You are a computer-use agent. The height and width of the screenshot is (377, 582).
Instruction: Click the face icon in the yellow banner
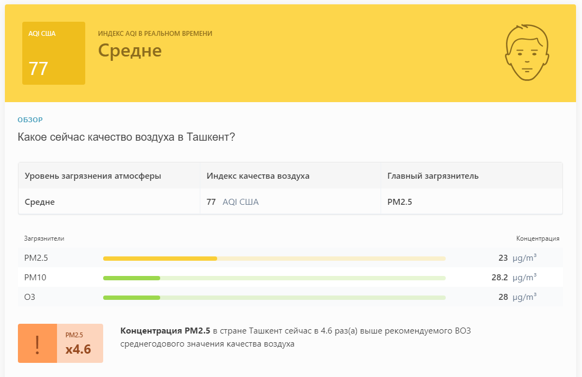point(527,52)
